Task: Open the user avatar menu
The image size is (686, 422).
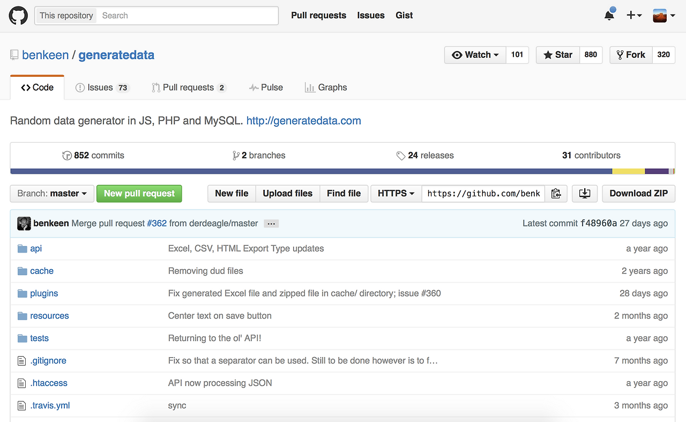Action: [x=662, y=16]
